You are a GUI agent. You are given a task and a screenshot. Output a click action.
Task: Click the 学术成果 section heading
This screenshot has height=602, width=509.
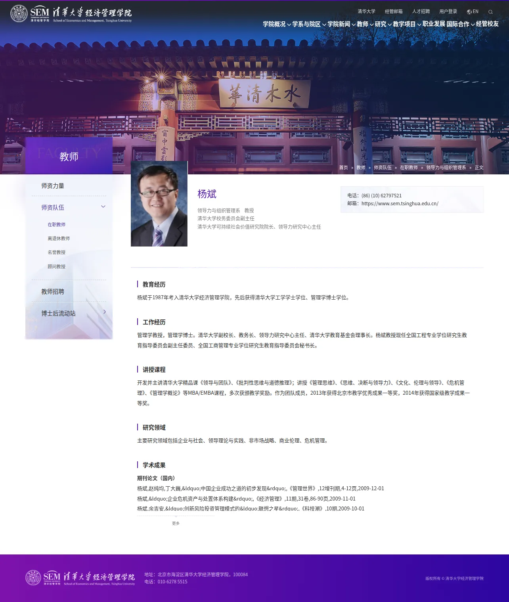[x=154, y=465]
